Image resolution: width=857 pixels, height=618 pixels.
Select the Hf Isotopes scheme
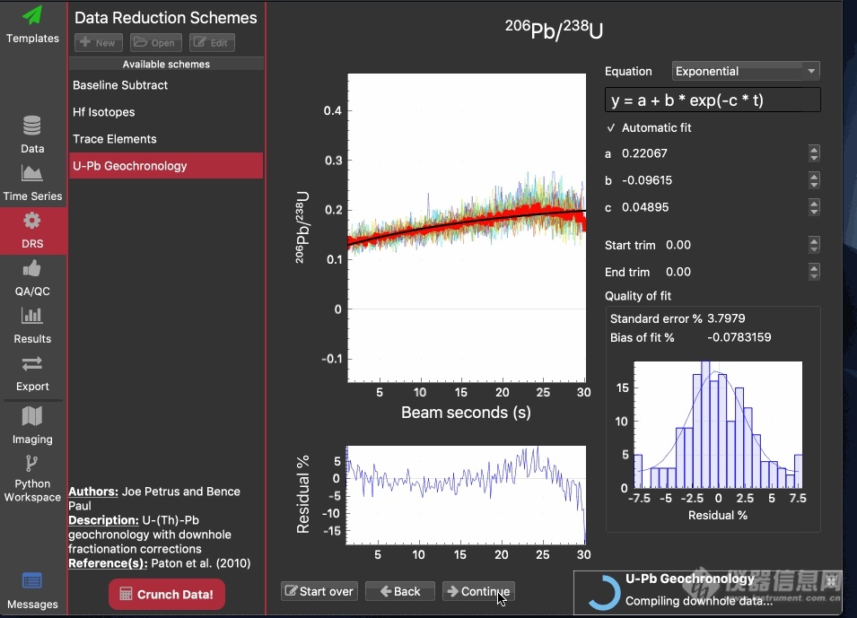104,112
